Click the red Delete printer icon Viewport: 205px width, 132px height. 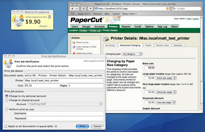[74, 53]
